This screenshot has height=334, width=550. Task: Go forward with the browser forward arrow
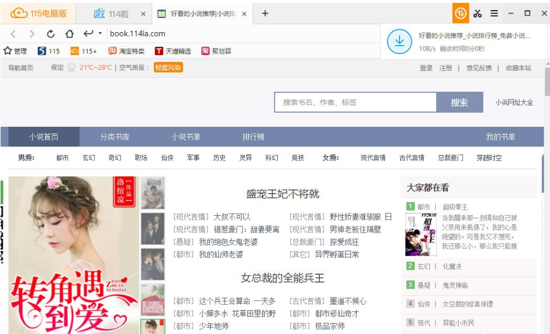tap(32, 34)
